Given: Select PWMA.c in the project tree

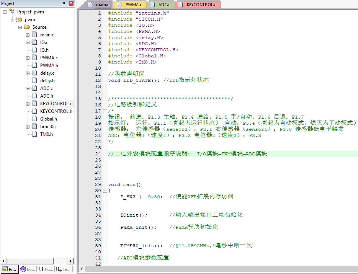Looking at the screenshot, I should (x=49, y=58).
